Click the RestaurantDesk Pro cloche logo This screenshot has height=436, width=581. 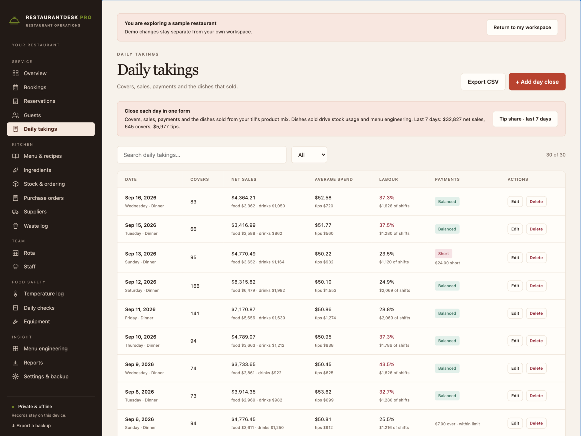[x=14, y=21]
